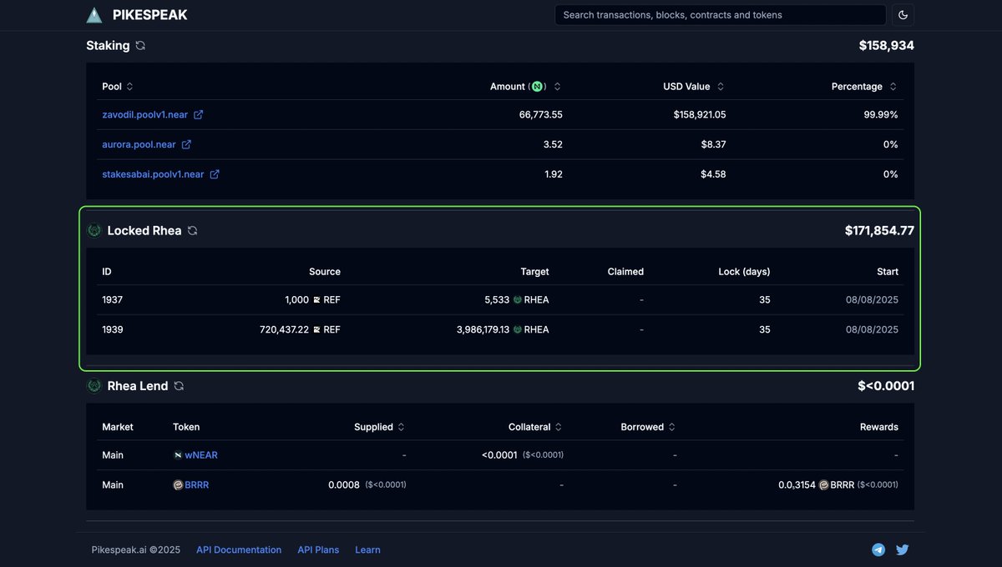Image resolution: width=1002 pixels, height=567 pixels.
Task: Click the NEAR token icon in Amount header
Action: [537, 86]
